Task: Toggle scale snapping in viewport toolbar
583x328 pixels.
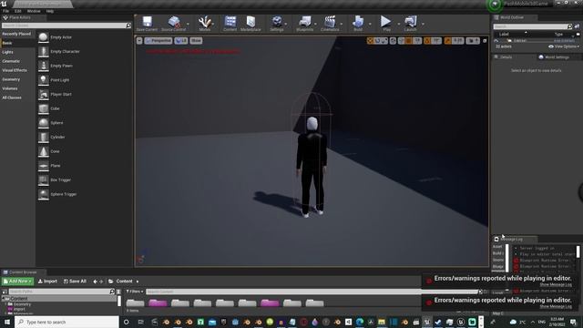Action: pos(447,40)
